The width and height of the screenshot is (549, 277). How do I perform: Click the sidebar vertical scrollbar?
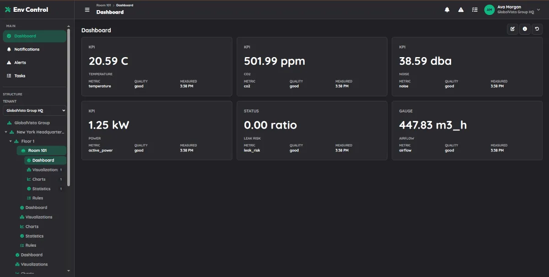[69, 107]
